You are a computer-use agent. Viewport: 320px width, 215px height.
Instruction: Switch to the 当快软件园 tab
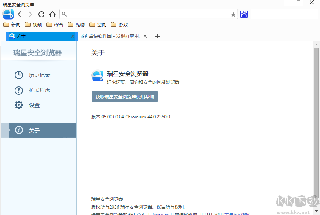[x=114, y=36]
